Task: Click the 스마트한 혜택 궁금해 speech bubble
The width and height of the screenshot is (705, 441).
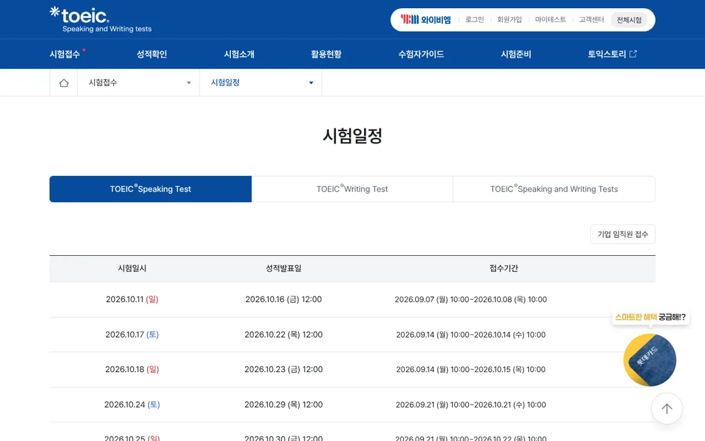Action: (650, 317)
